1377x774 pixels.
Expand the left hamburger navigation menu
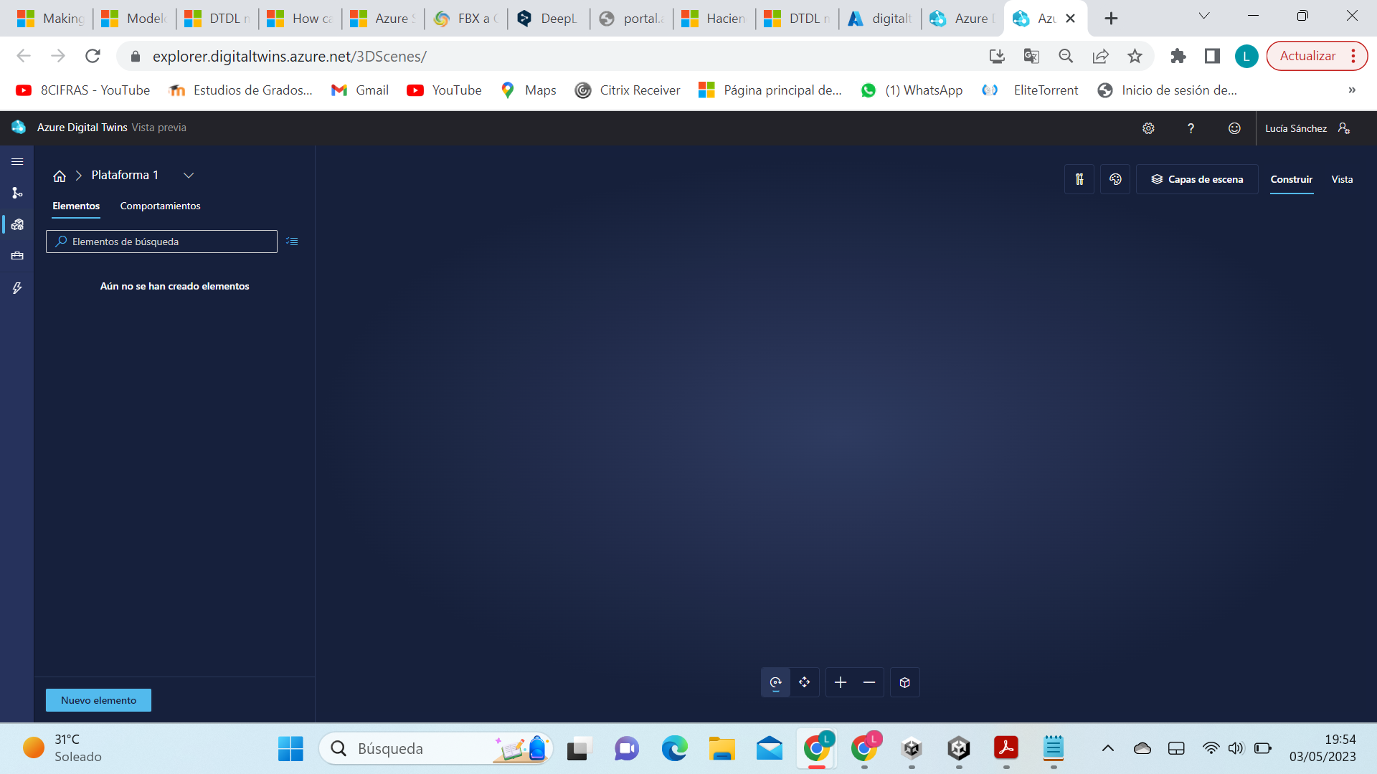[x=17, y=161]
